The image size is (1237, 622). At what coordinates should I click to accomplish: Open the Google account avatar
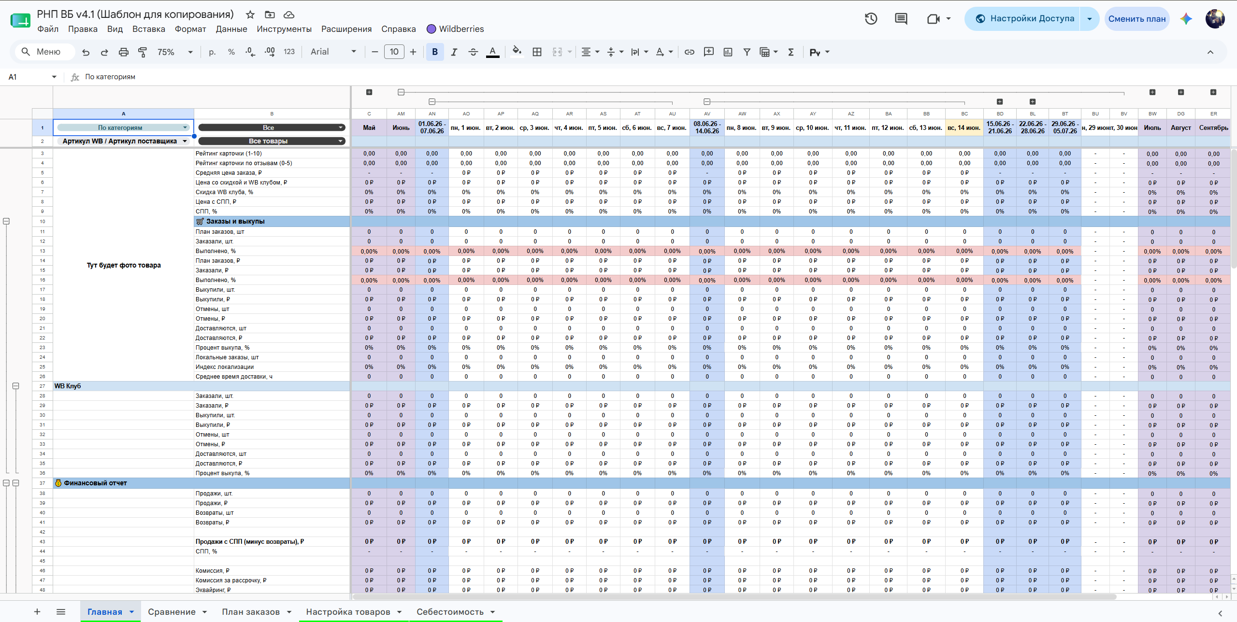point(1215,19)
